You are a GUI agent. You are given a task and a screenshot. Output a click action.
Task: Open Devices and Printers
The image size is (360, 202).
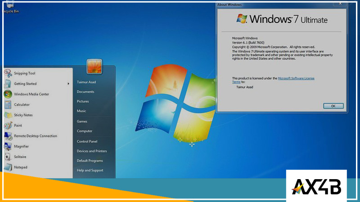coord(92,151)
